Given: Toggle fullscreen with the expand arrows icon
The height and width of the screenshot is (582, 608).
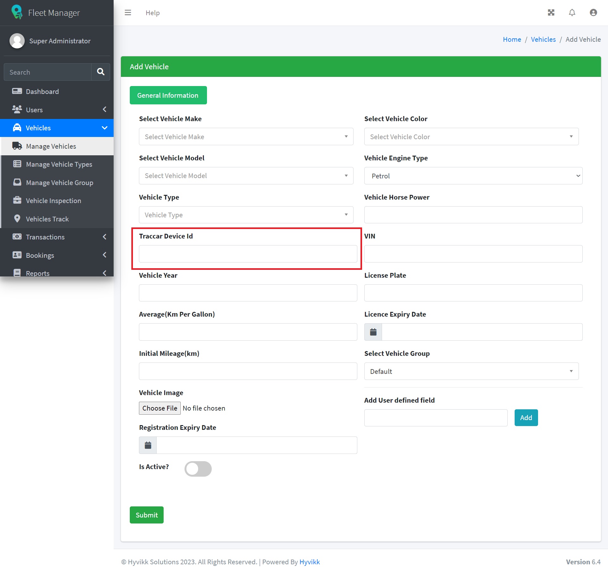Looking at the screenshot, I should click(551, 13).
